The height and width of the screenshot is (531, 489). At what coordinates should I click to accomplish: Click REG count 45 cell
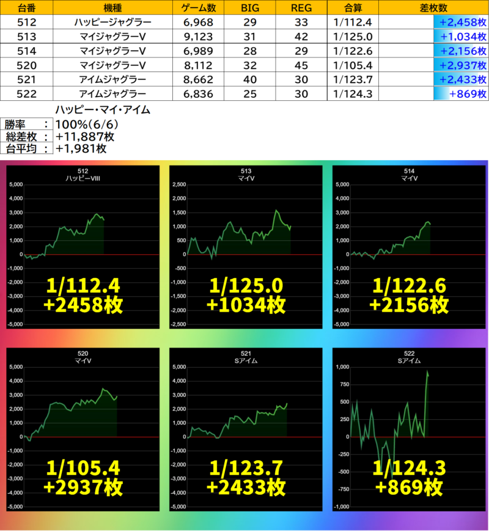301,65
